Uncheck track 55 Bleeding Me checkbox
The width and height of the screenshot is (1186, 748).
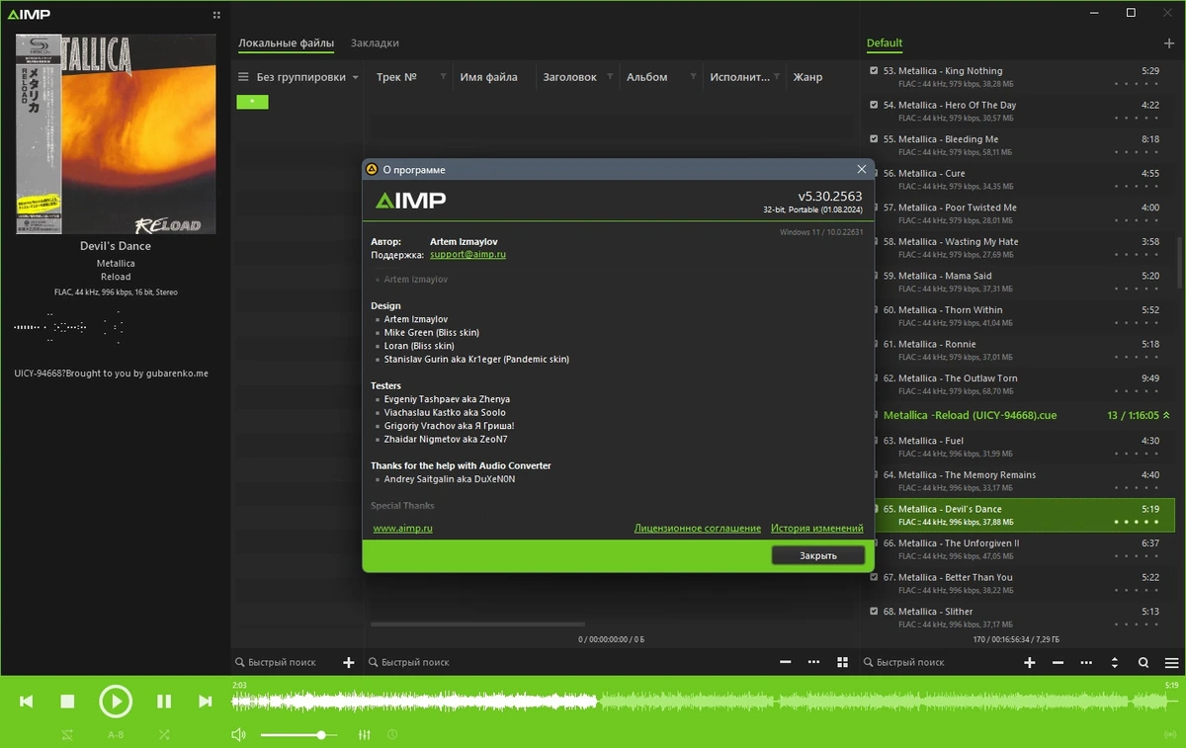pos(874,139)
